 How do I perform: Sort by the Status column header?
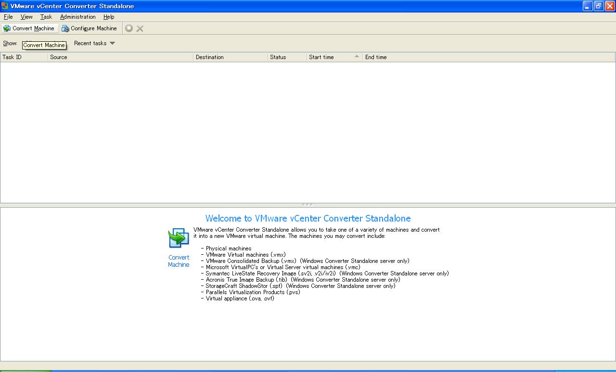287,57
